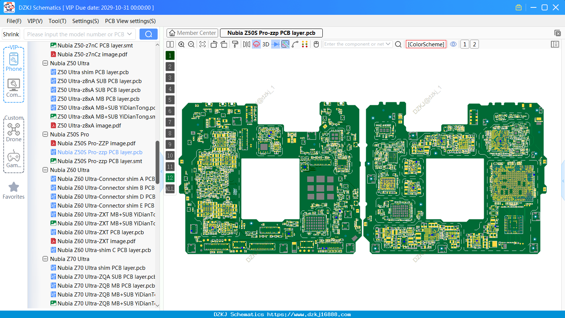565x318 pixels.
Task: Open the Computer category in the sidebar
Action: (x=14, y=88)
